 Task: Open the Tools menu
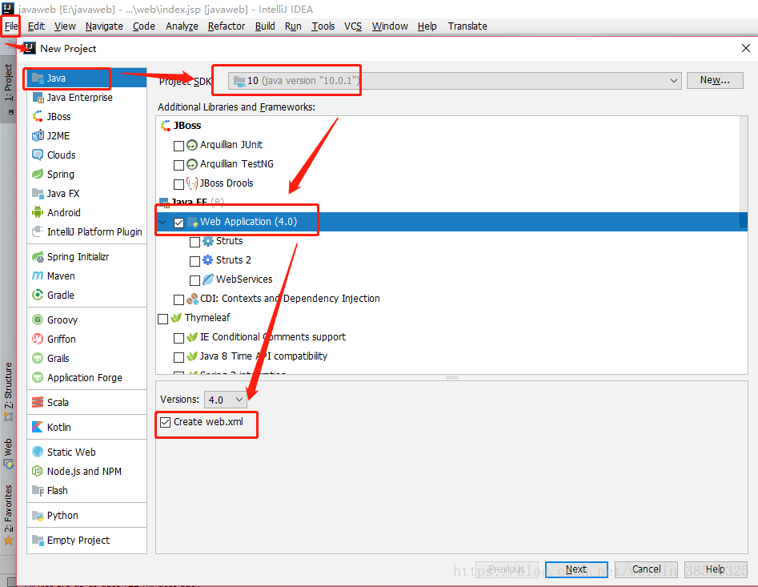[x=323, y=26]
